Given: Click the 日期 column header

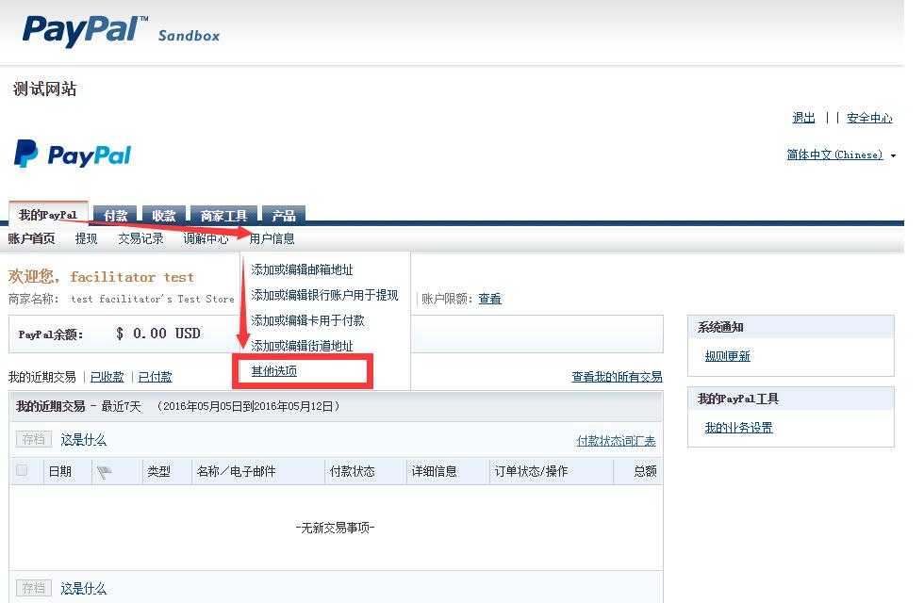Looking at the screenshot, I should pyautogui.click(x=60, y=472).
